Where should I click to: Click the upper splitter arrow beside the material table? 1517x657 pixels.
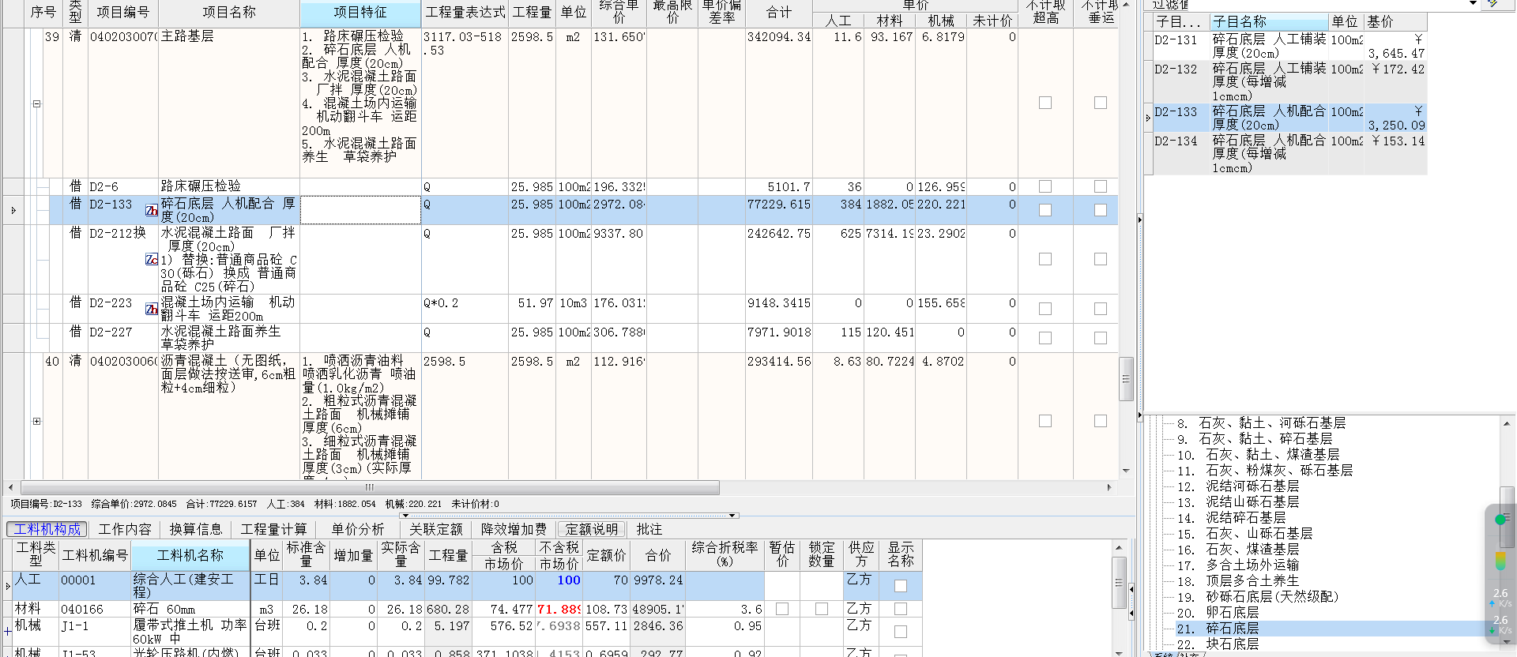tap(1131, 588)
